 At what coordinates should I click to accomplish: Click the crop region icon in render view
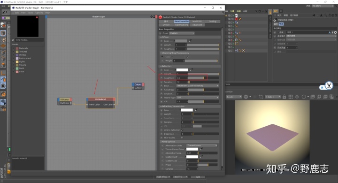point(261,97)
